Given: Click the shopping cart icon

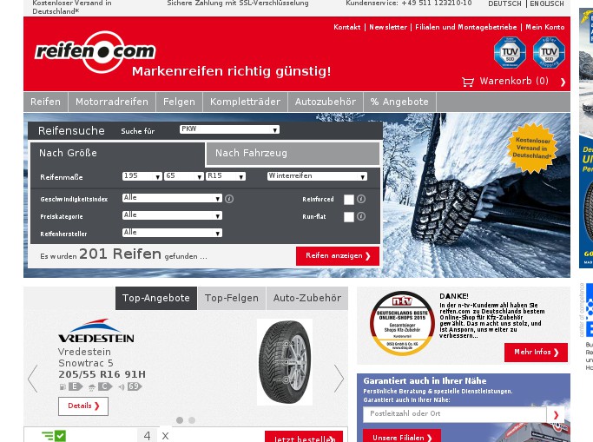Looking at the screenshot, I should click(467, 82).
